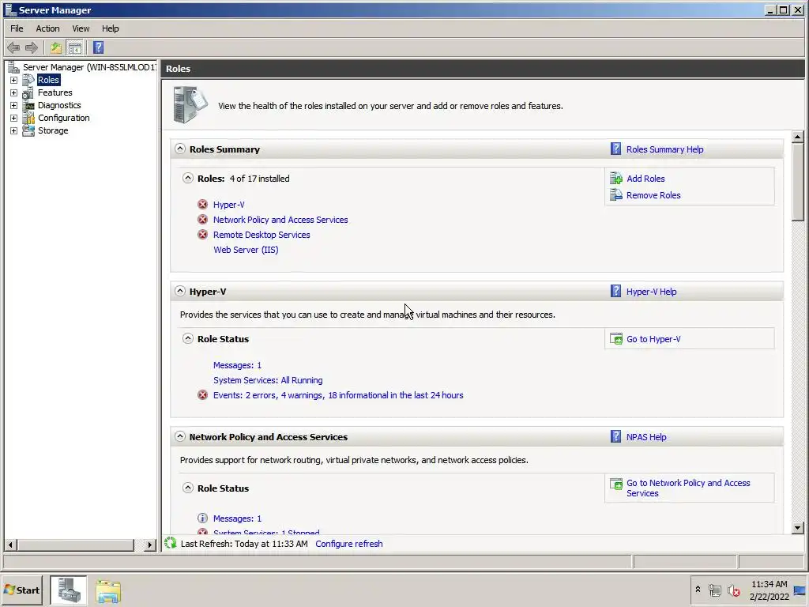The image size is (809, 607).
Task: Click the Forward arrow toolbar icon
Action: tap(32, 48)
